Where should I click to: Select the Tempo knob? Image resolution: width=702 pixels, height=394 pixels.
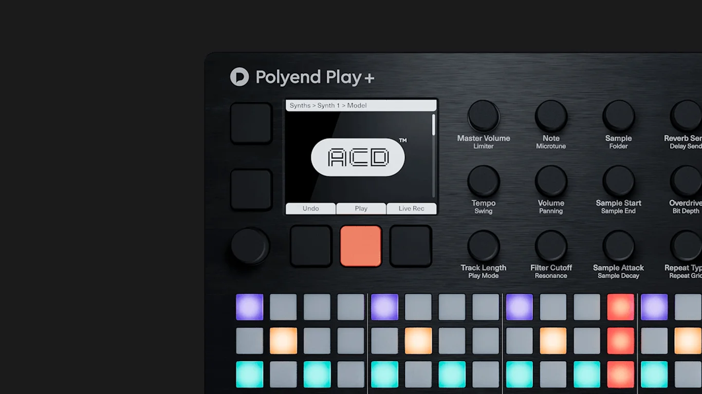coord(484,181)
